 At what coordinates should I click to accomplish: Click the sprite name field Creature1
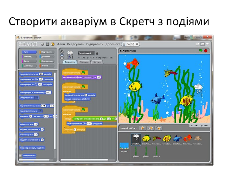[x=86, y=53]
